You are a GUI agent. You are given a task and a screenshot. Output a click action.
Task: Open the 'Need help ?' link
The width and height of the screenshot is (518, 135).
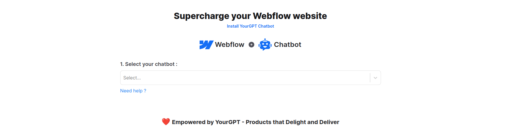(x=133, y=91)
